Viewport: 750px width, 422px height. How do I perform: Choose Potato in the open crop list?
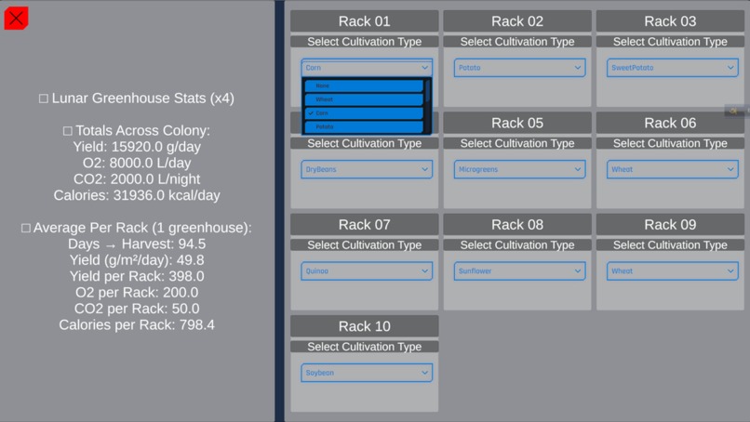pos(364,127)
